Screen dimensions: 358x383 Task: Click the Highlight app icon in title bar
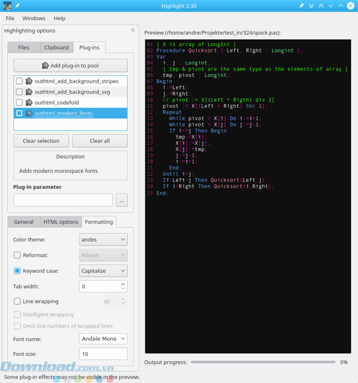pos(8,6)
